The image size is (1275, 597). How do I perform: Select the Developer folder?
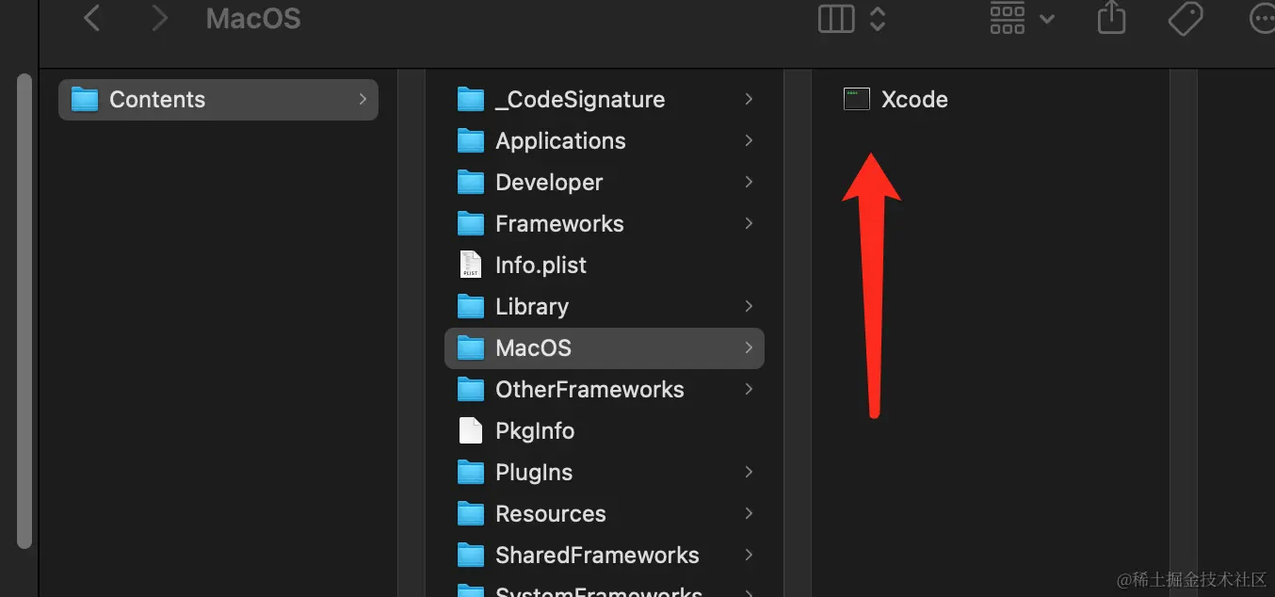coord(548,182)
